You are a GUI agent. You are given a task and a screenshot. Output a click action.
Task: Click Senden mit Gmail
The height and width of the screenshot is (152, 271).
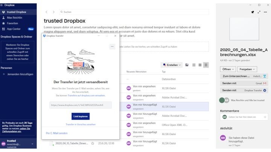[244, 83]
